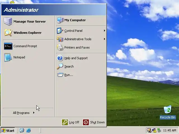Open Control Panel menu label
The image size is (179, 134).
click(73, 31)
